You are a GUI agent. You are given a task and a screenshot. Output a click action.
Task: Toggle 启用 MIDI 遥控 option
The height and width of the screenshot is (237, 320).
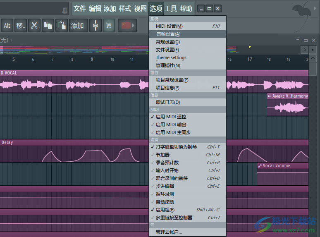171,117
